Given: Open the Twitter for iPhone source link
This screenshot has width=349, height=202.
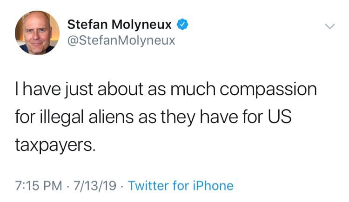Looking at the screenshot, I should pyautogui.click(x=181, y=186).
